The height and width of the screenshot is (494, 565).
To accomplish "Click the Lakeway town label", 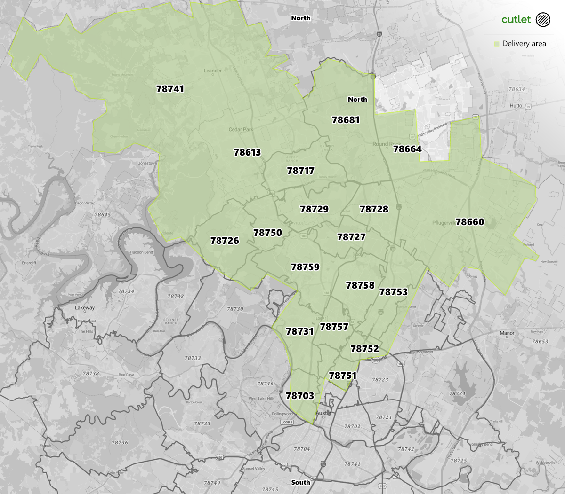I will pos(85,308).
